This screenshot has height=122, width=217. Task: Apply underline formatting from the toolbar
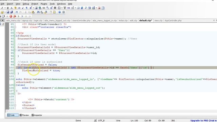pos(8,8)
